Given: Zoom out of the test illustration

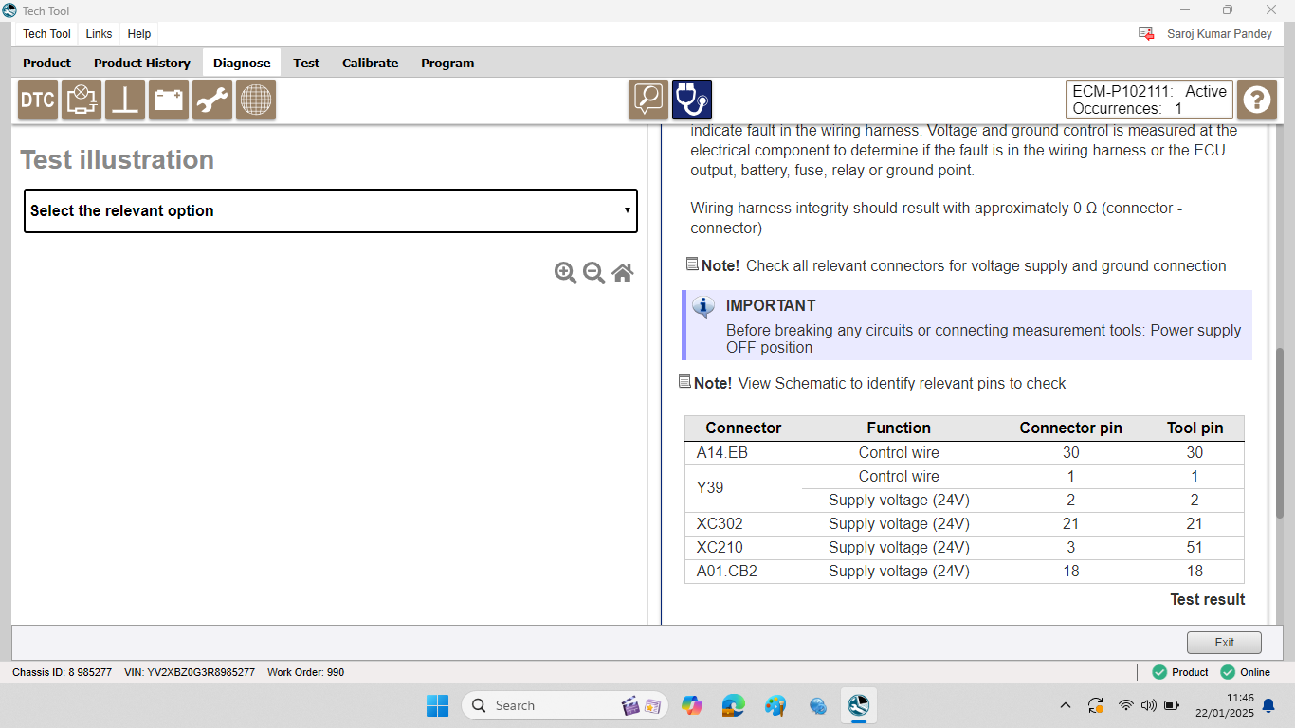Looking at the screenshot, I should click(x=594, y=273).
